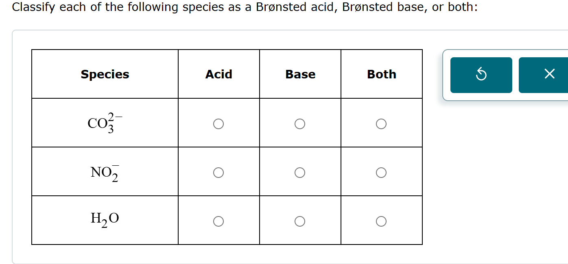Image resolution: width=568 pixels, height=264 pixels.
Task: Select Both radio button for CO3 2-
Action: point(381,123)
